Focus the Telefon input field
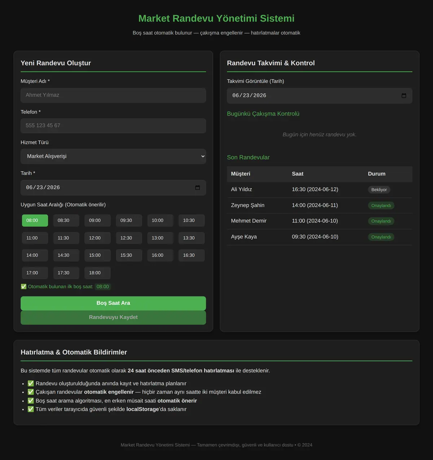 click(x=113, y=126)
